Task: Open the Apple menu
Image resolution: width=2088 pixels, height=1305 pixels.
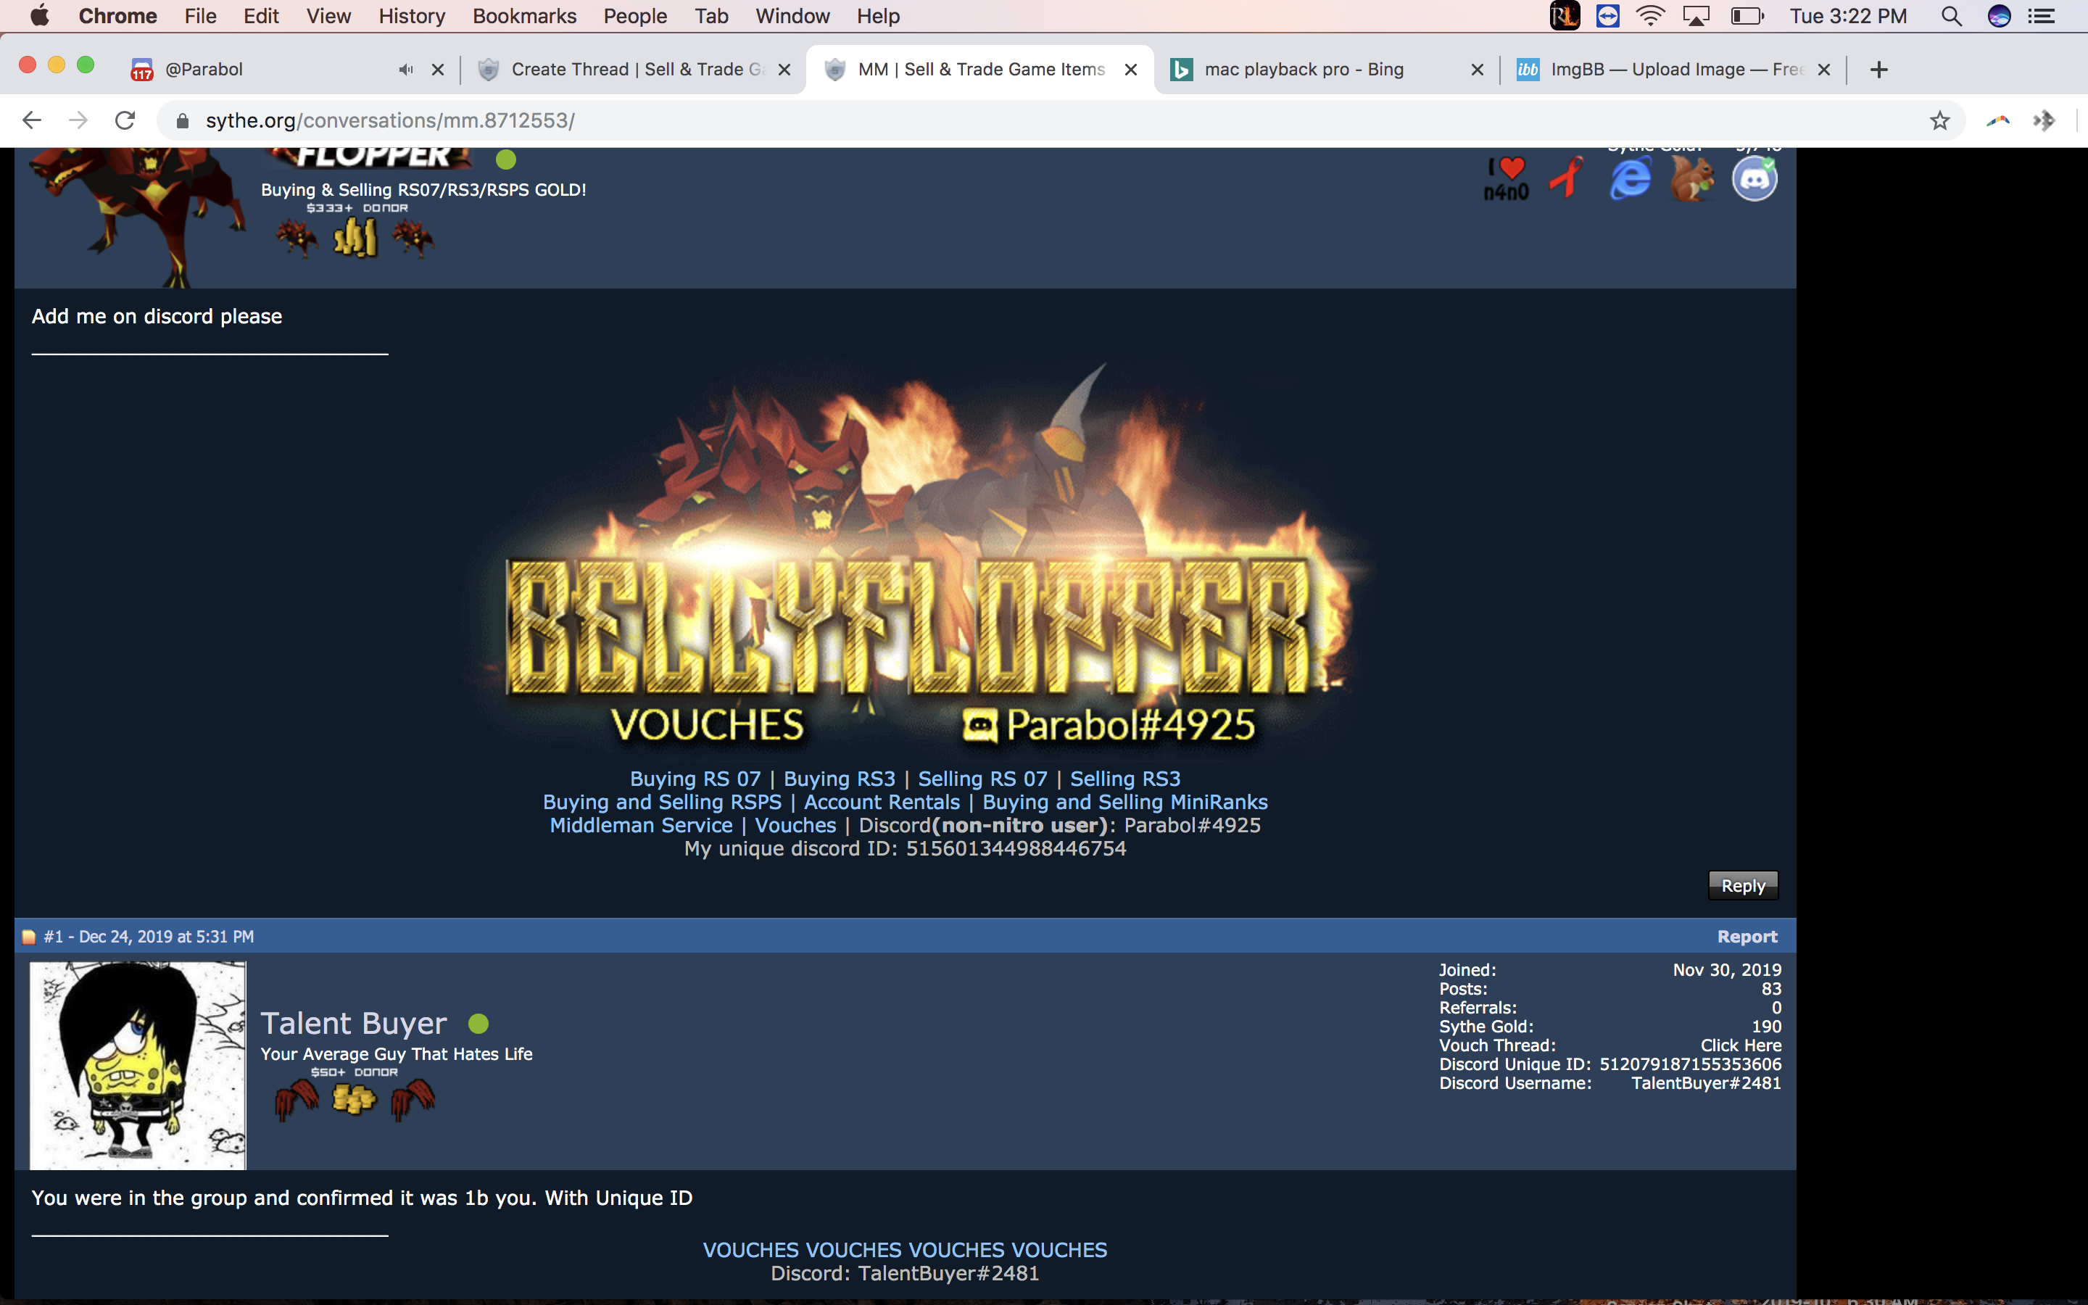Action: point(40,15)
